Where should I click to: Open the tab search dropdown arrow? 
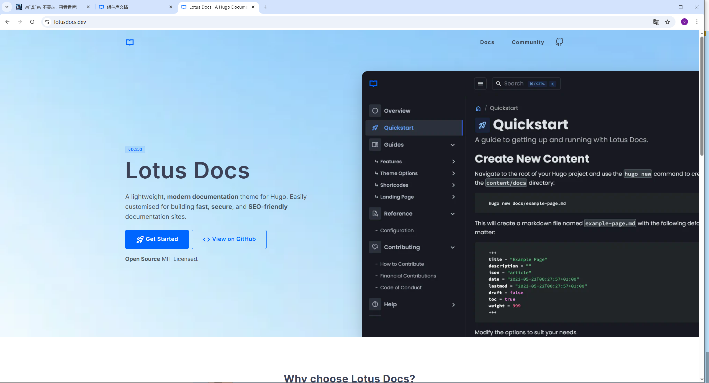7,7
